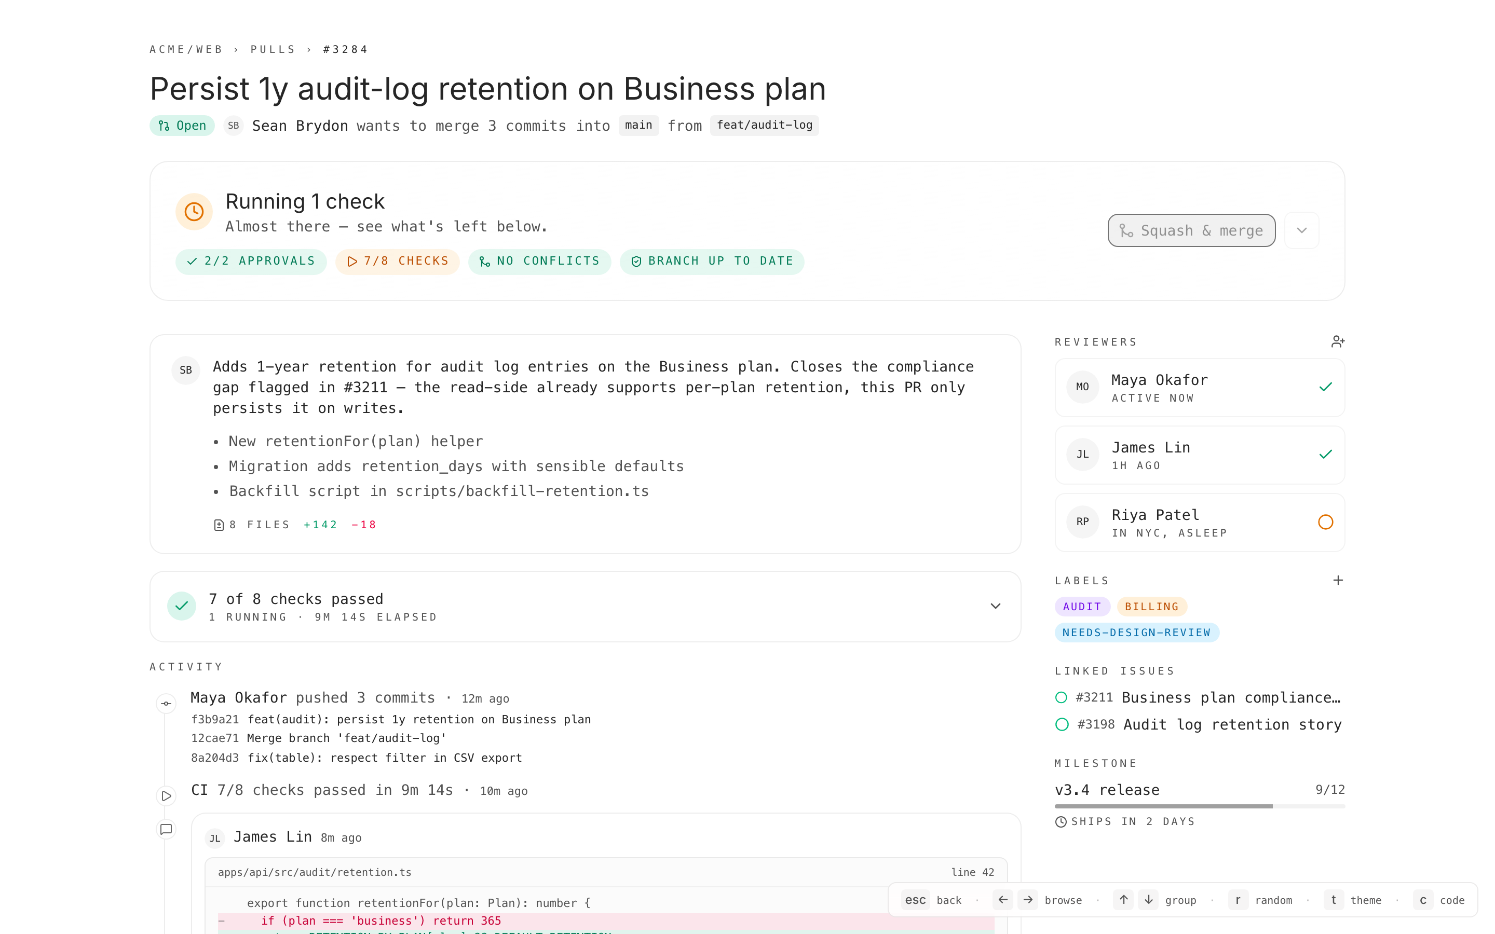
Task: Click the CI play icon in activity
Action: 166,795
